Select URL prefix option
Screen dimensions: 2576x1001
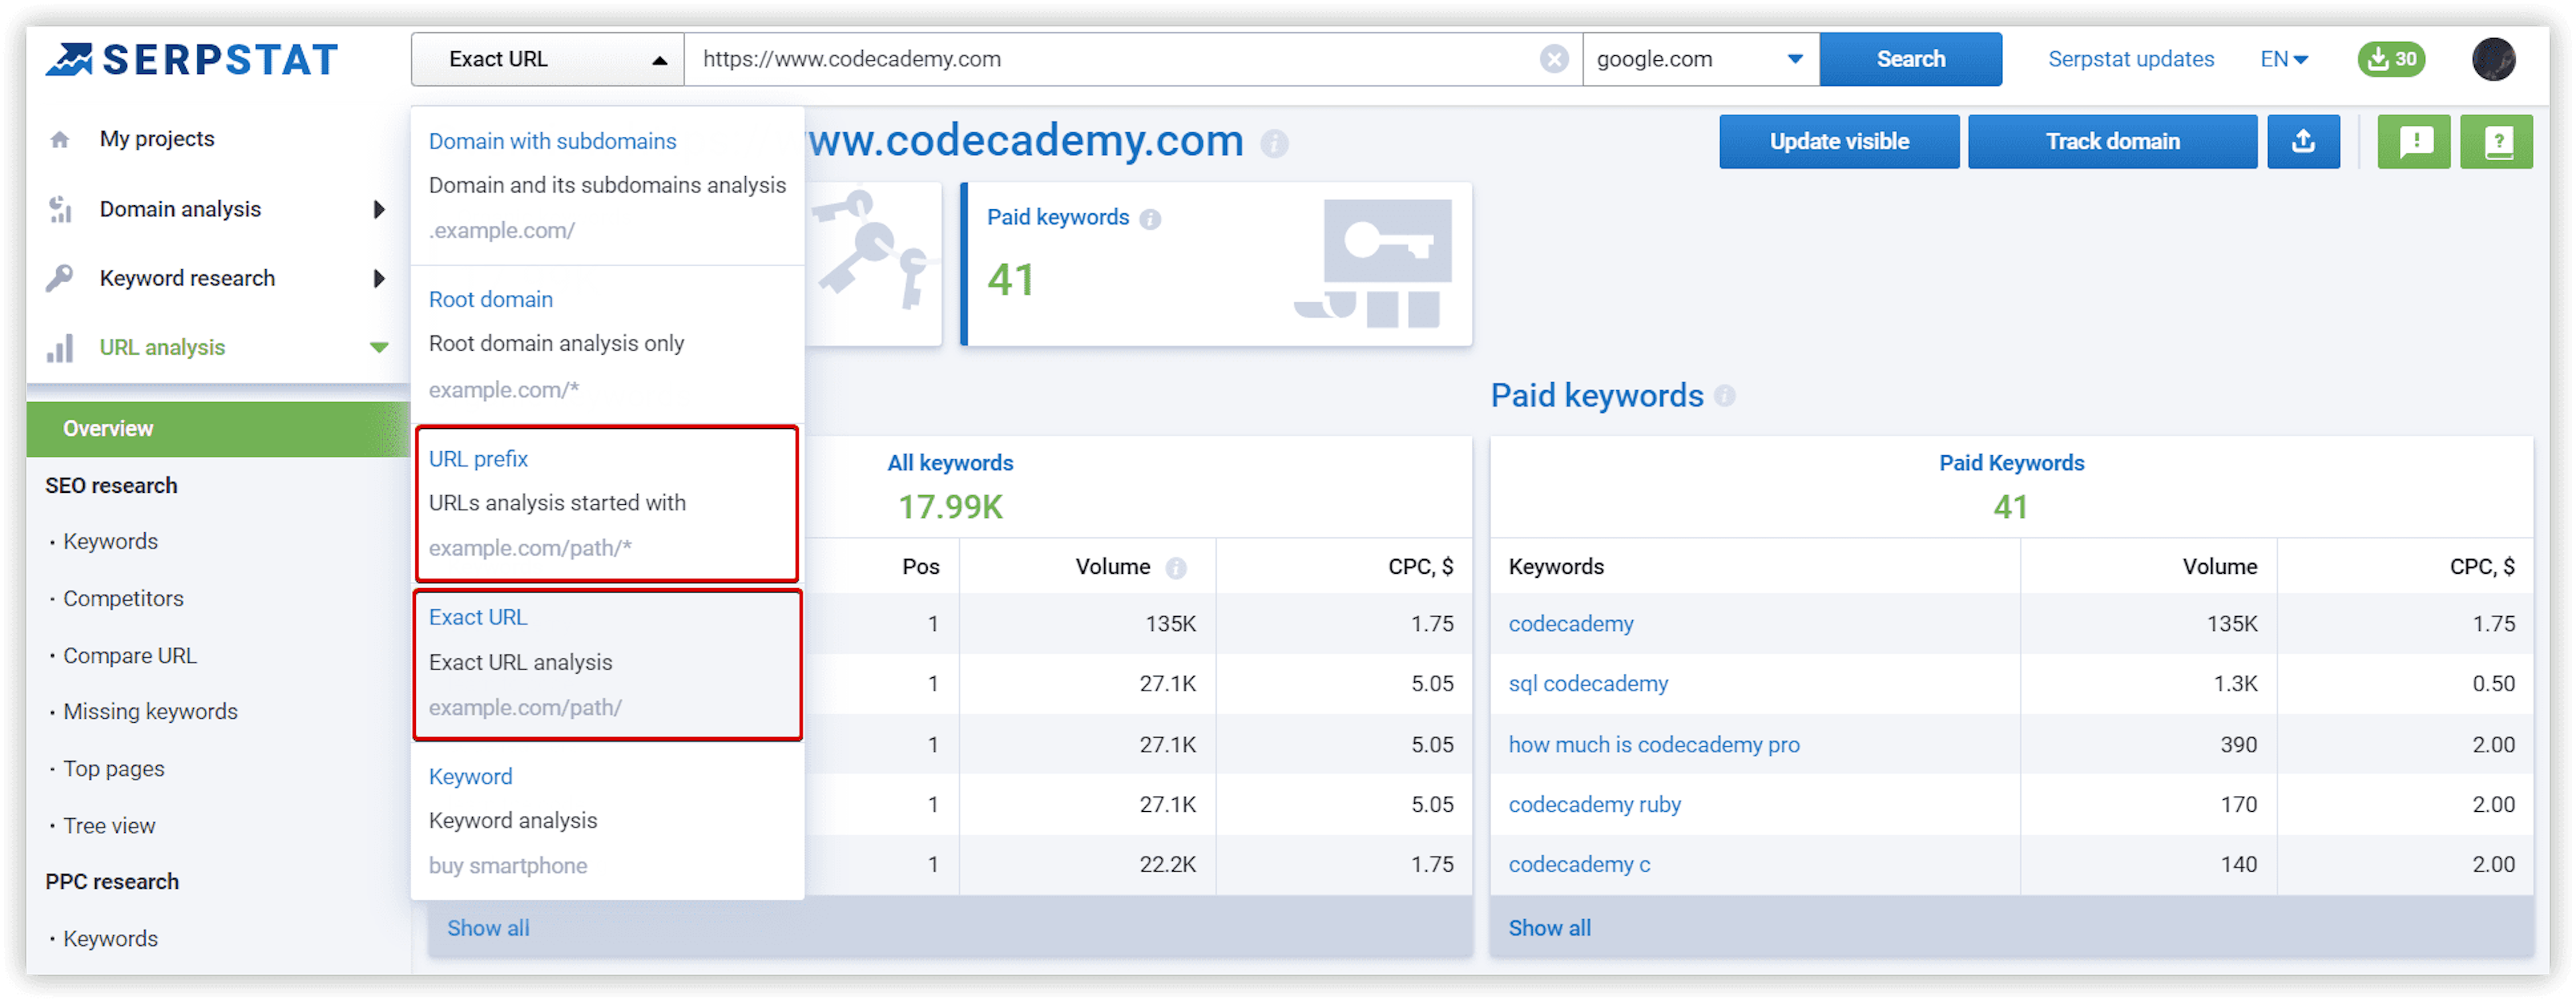click(607, 504)
